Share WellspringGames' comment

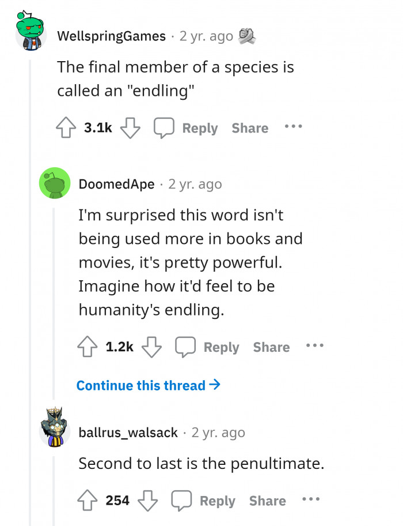pos(249,127)
